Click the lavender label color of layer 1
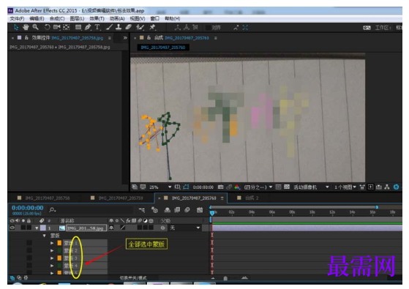The width and height of the screenshot is (409, 289). (42, 228)
